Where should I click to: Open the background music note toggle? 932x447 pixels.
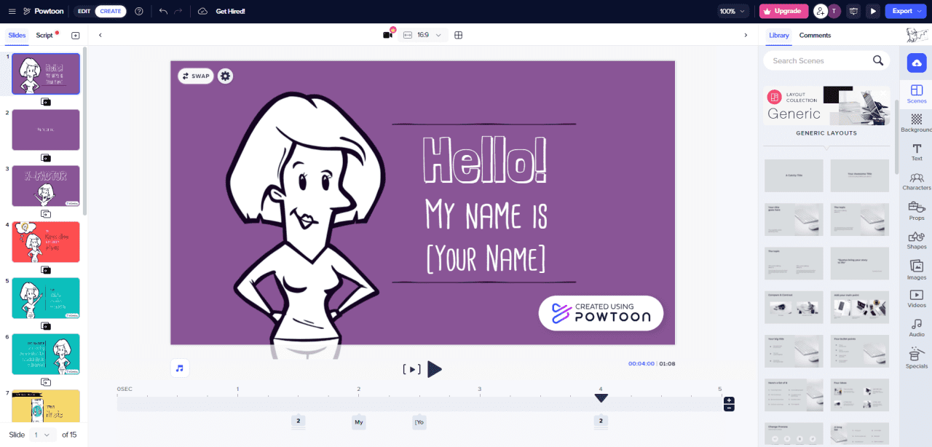point(179,369)
